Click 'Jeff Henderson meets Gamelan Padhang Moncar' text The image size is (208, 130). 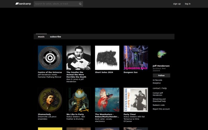point(50,76)
